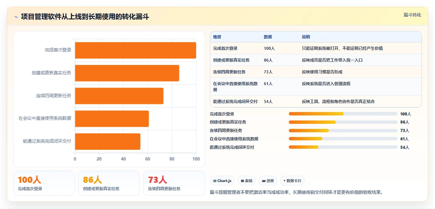435x209 pixels.
Task: Click the 完成首次登录 label in the progress list
Action: (x=222, y=114)
